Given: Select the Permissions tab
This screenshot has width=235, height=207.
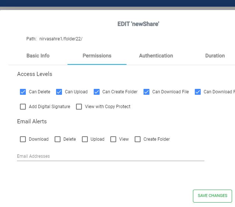Looking at the screenshot, I should [97, 56].
